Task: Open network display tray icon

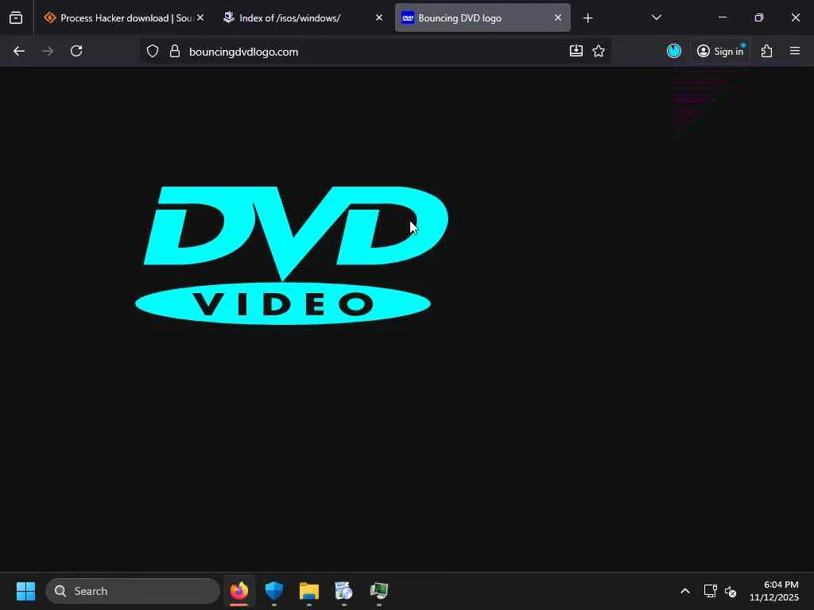Action: tap(710, 591)
